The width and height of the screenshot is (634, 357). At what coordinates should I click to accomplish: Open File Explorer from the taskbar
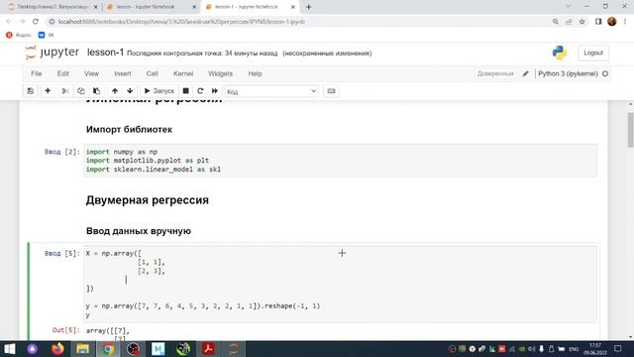pos(82,349)
